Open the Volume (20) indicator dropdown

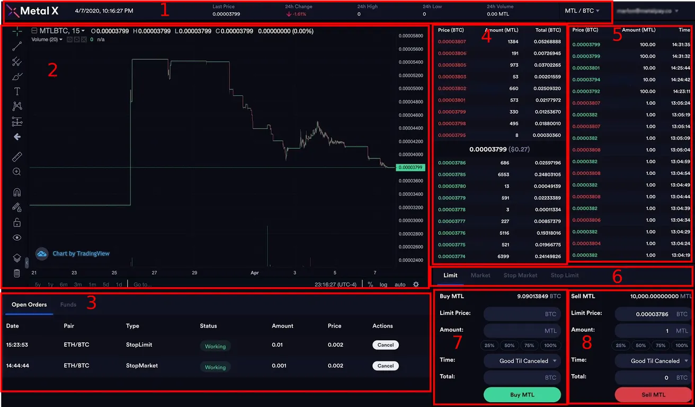(47, 39)
